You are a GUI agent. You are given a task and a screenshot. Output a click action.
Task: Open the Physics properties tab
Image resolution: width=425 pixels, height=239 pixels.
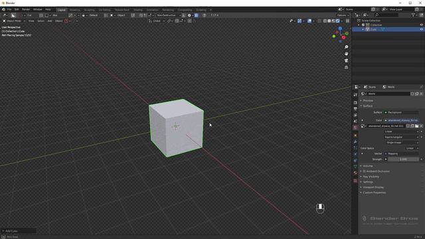(355, 154)
